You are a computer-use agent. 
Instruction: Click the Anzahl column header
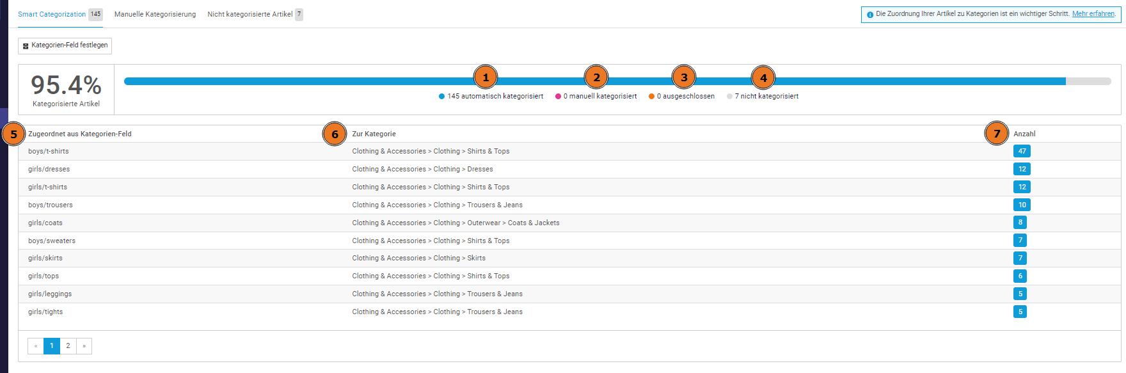[1024, 134]
